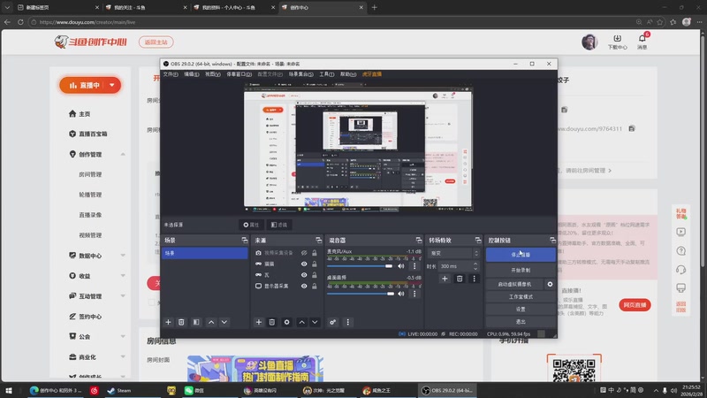Copy the douyu.com room URL

pos(632,128)
